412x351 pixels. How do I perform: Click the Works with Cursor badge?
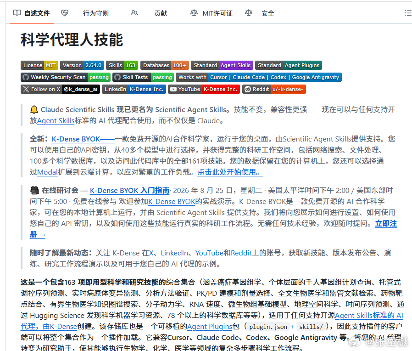[259, 77]
